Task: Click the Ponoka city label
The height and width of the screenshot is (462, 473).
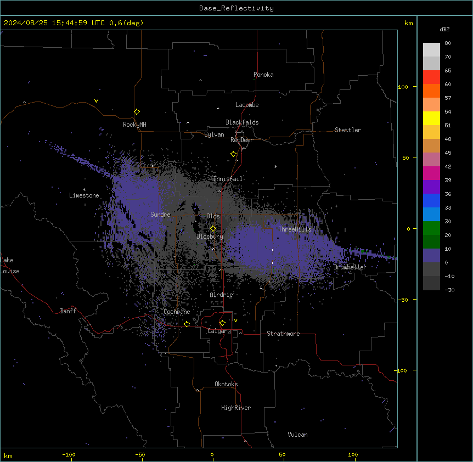Action: point(263,75)
